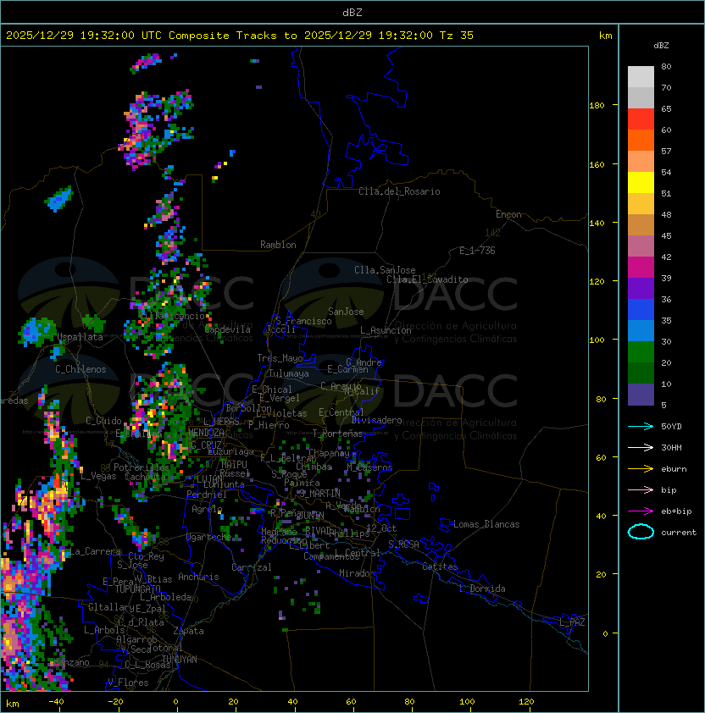Click the Lomas_Blancas map label
Viewport: 705px width, 713px height.
coord(486,524)
